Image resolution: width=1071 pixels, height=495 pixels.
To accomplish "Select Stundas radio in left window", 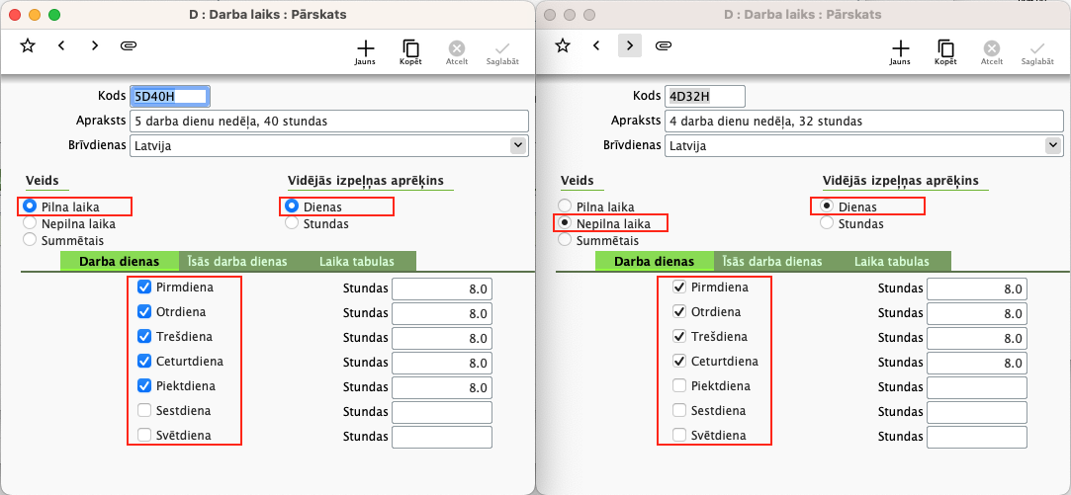I will coord(292,223).
